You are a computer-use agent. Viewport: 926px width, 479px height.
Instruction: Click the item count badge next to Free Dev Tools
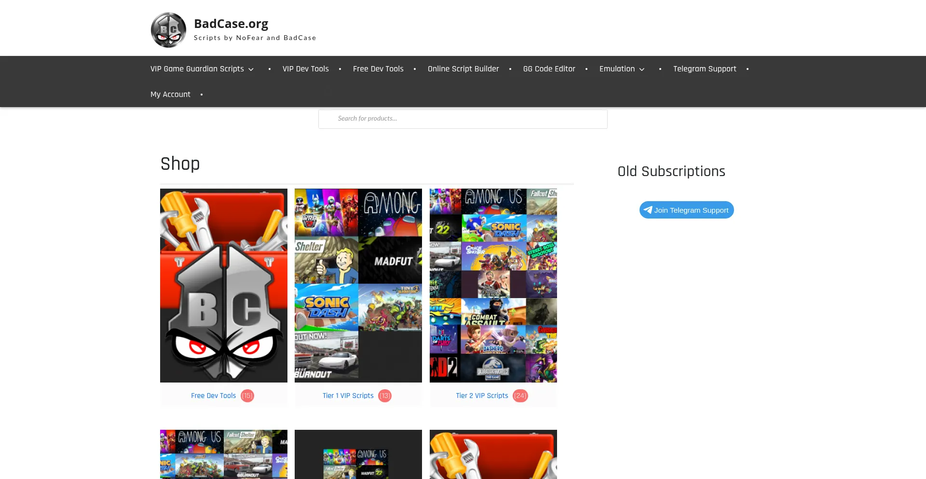tap(247, 395)
